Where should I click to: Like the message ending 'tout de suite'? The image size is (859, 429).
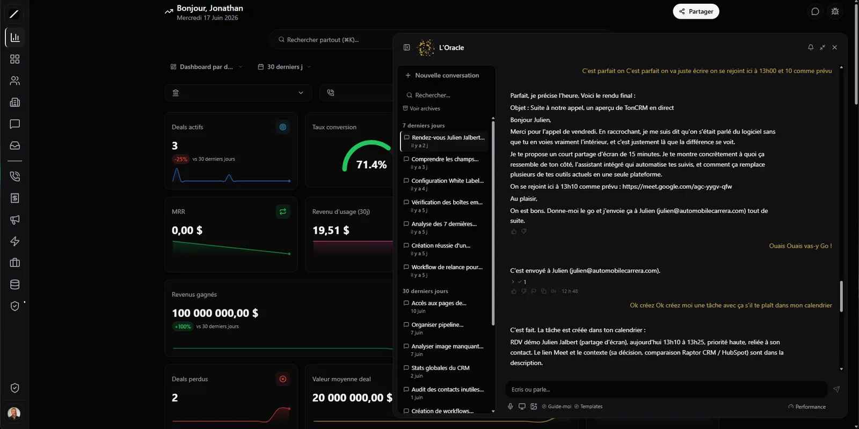[514, 232]
